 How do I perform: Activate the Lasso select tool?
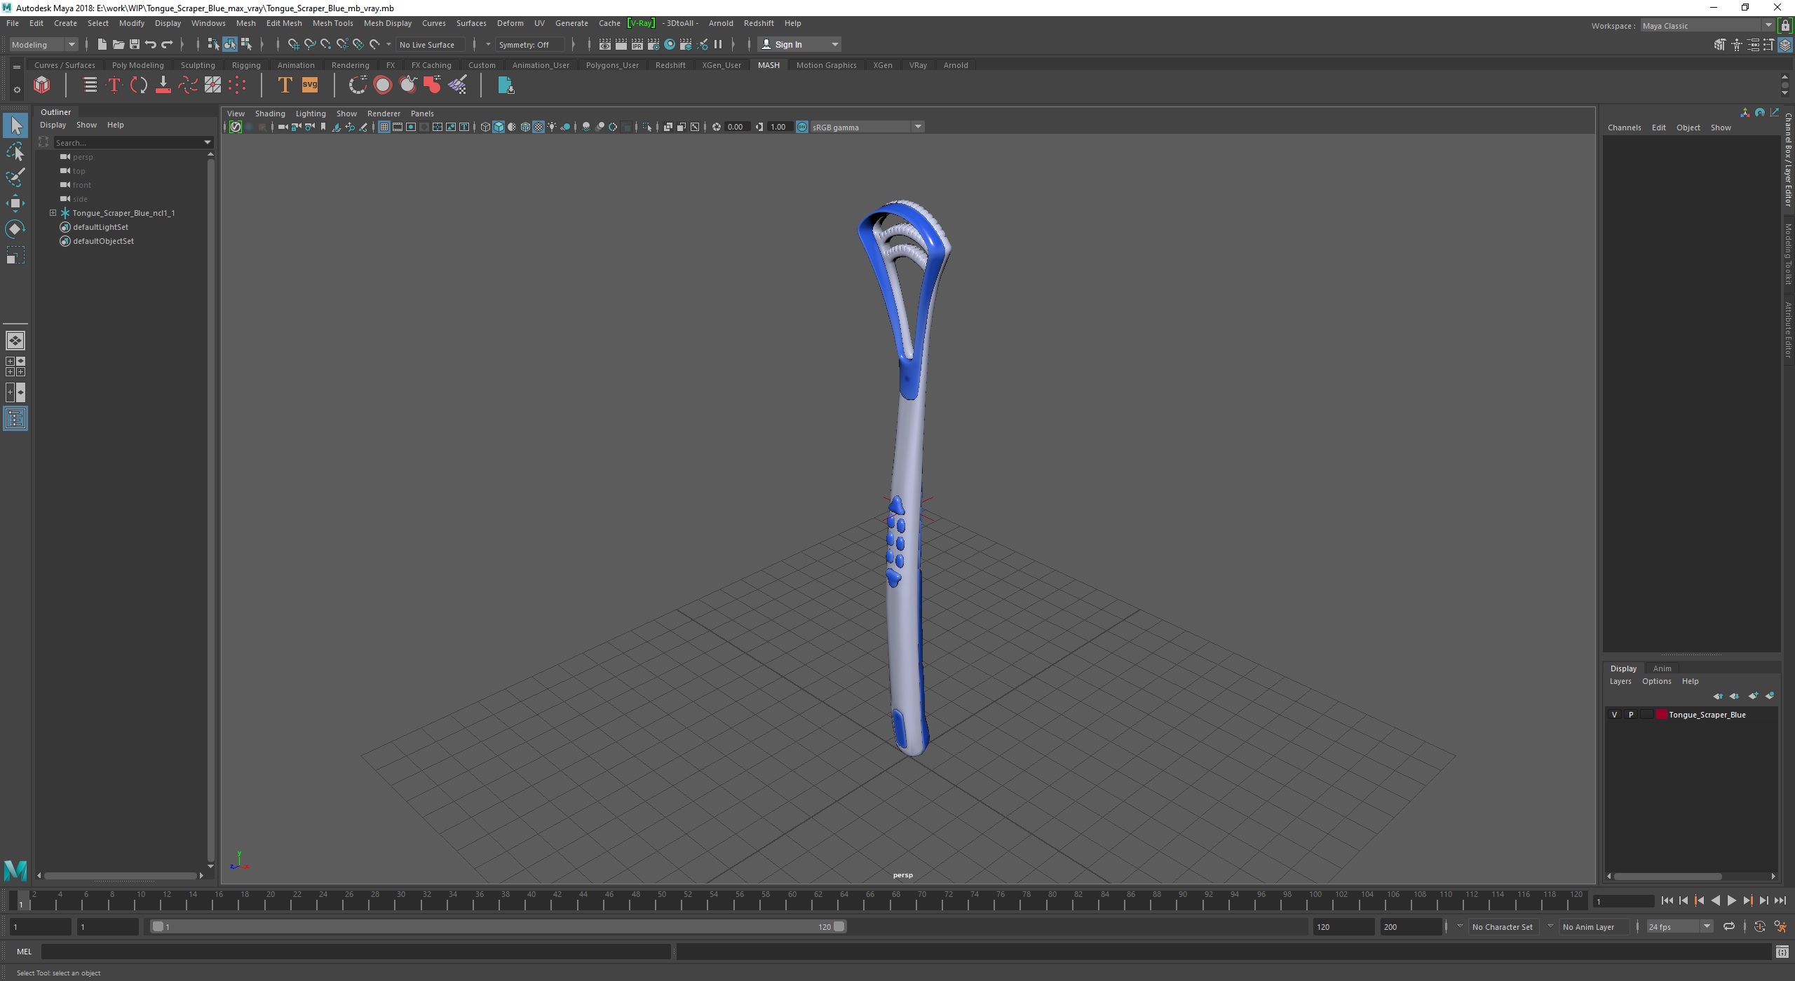(15, 152)
